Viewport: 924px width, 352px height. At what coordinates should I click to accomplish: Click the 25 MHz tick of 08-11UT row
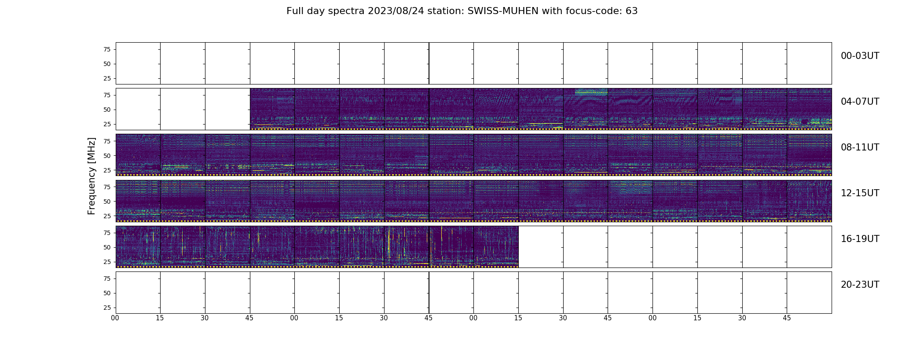point(107,170)
